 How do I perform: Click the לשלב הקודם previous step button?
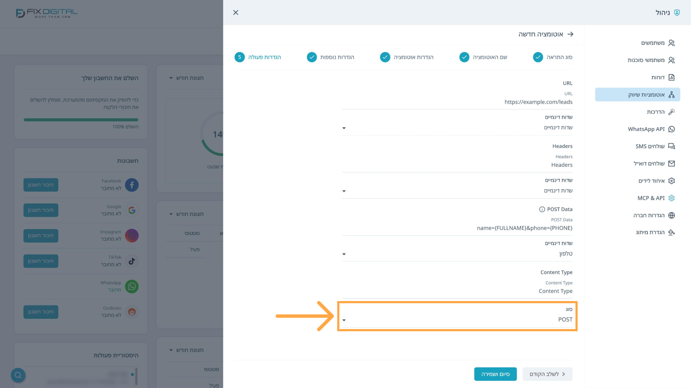(x=547, y=374)
